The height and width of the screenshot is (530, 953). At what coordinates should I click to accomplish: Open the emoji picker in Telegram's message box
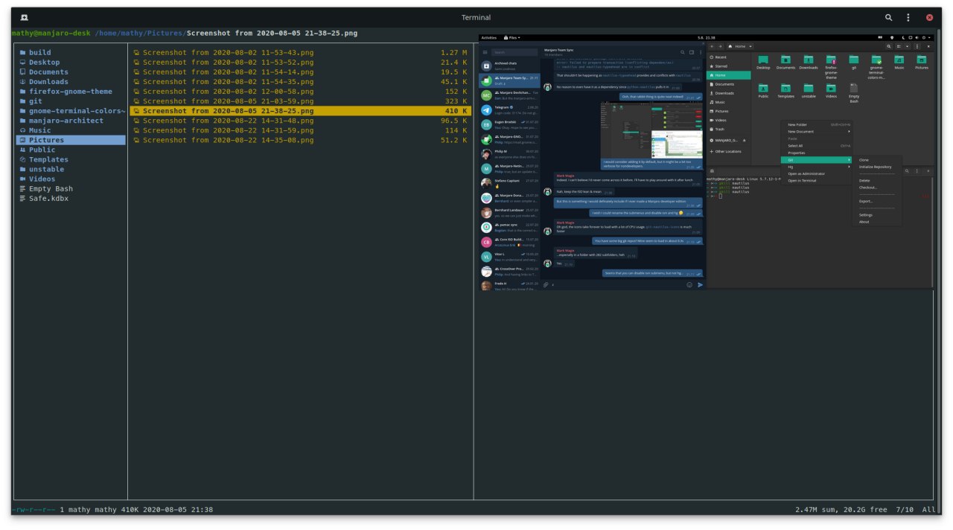(689, 284)
